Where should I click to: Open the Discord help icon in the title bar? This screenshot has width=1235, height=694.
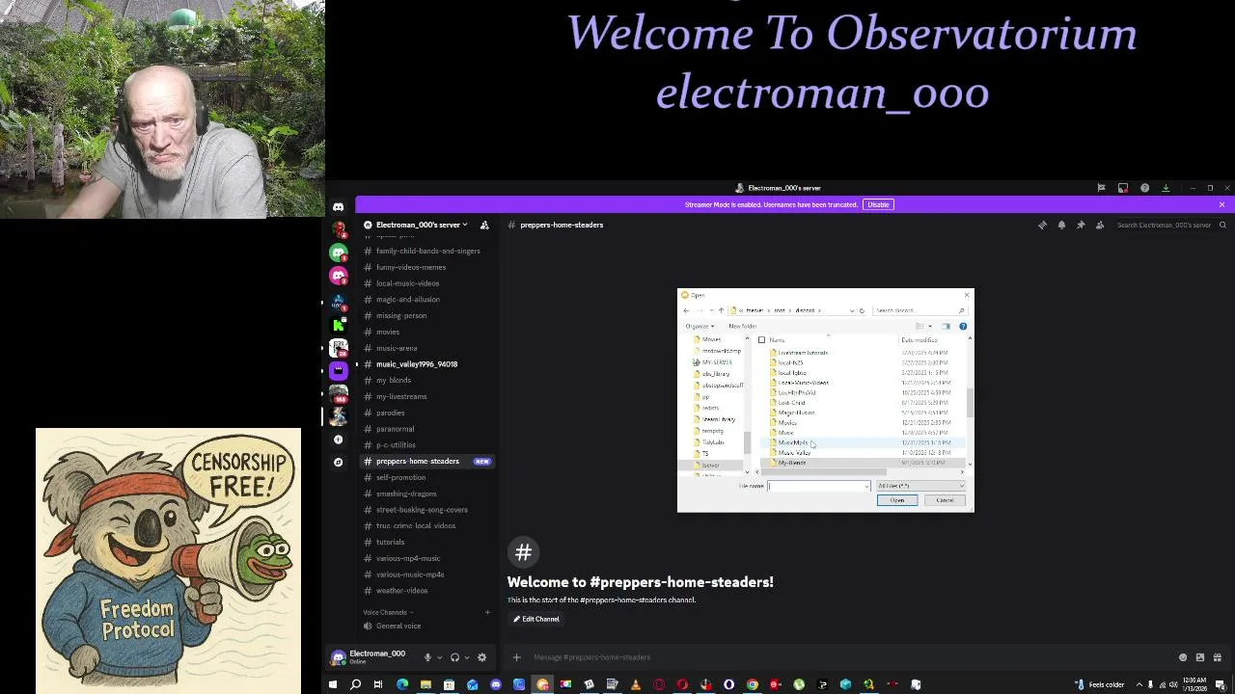[1144, 188]
